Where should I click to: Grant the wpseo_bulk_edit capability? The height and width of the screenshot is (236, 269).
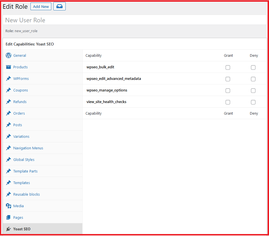click(x=228, y=67)
